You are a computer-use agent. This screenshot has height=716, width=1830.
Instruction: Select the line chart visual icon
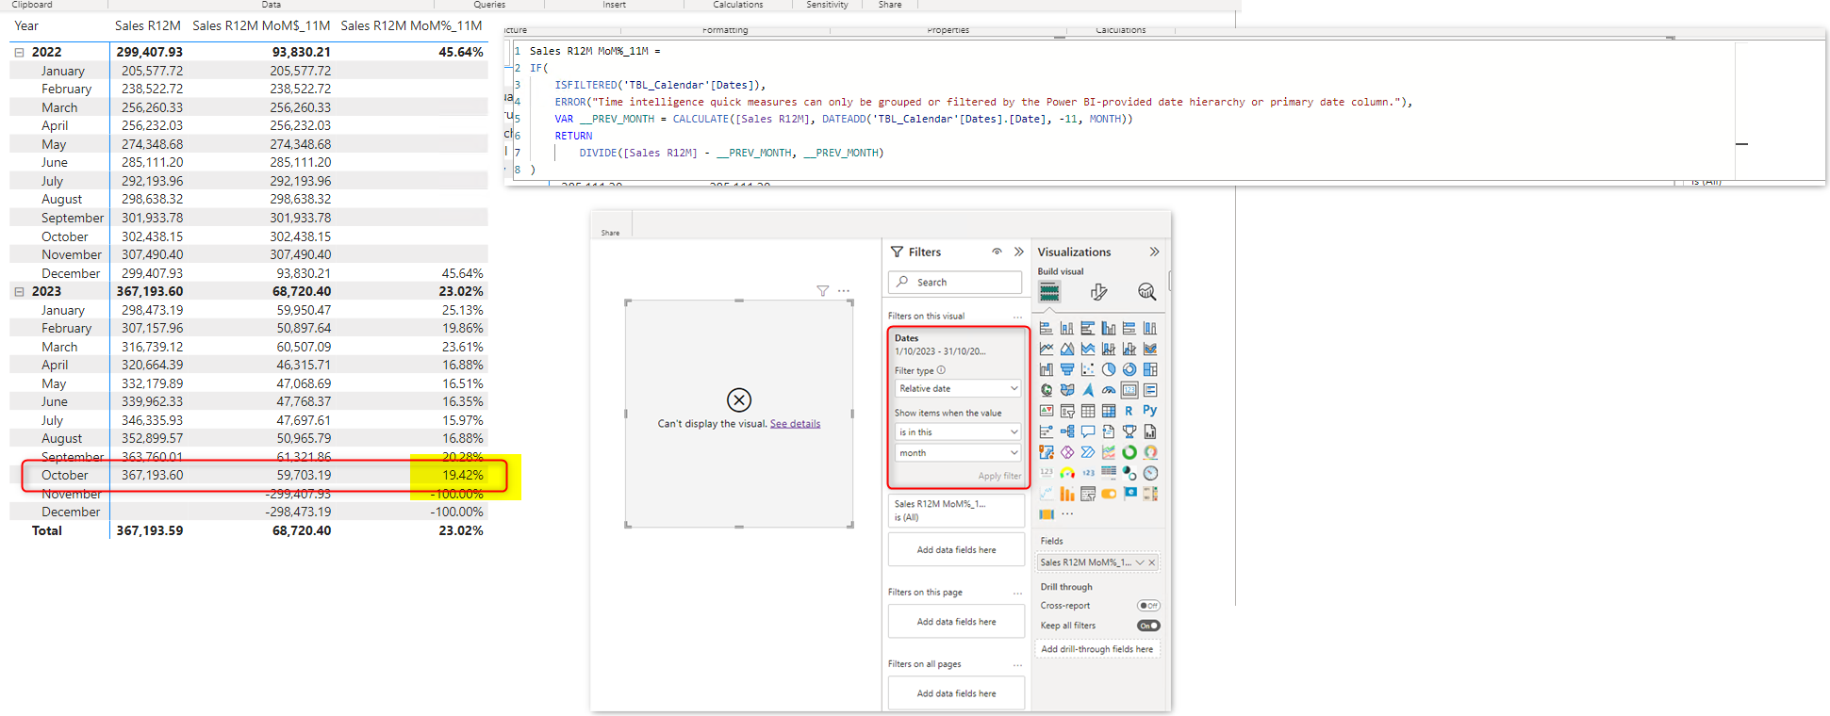1047,349
